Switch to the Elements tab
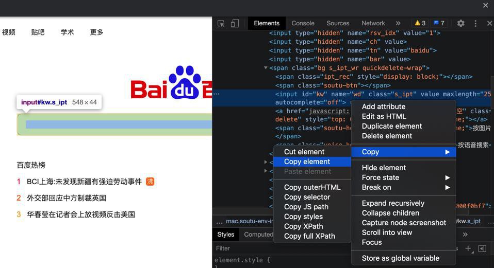 (x=267, y=23)
